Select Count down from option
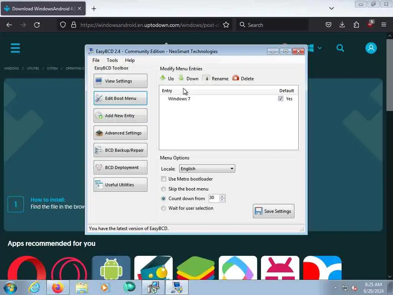Screen dimensions: 393x295 click(x=163, y=199)
